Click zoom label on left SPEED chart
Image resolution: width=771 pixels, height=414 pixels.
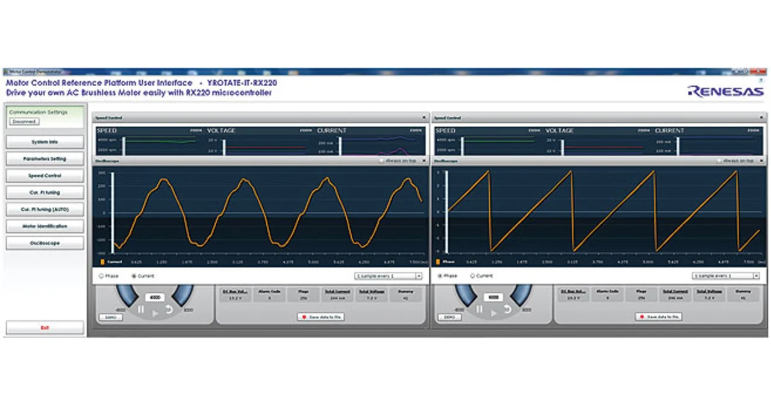(196, 130)
